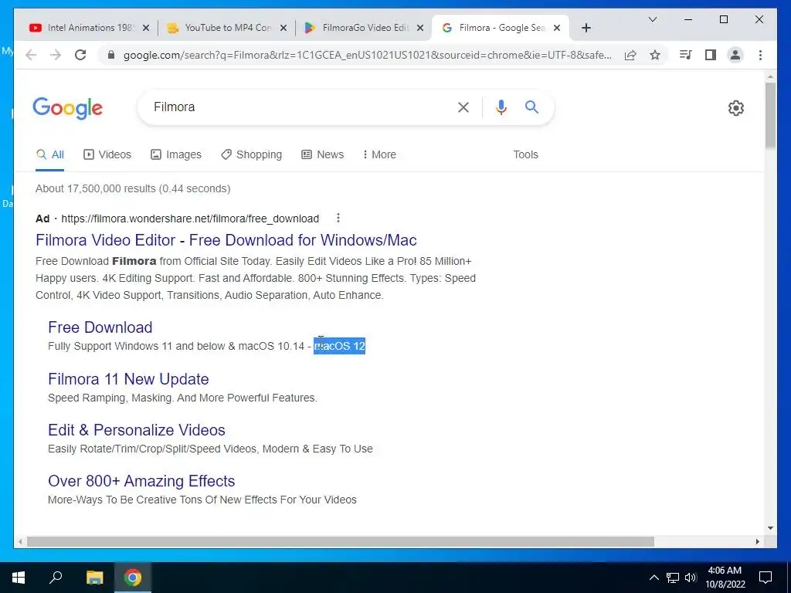Open the media control icon in toolbar
Viewport: 791px width, 593px height.
coord(686,55)
